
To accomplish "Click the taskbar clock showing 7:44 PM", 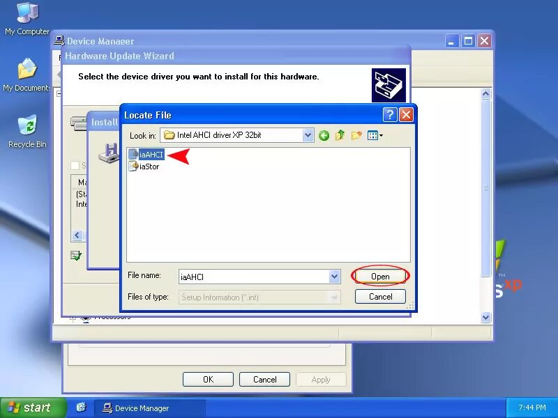I will (x=531, y=408).
